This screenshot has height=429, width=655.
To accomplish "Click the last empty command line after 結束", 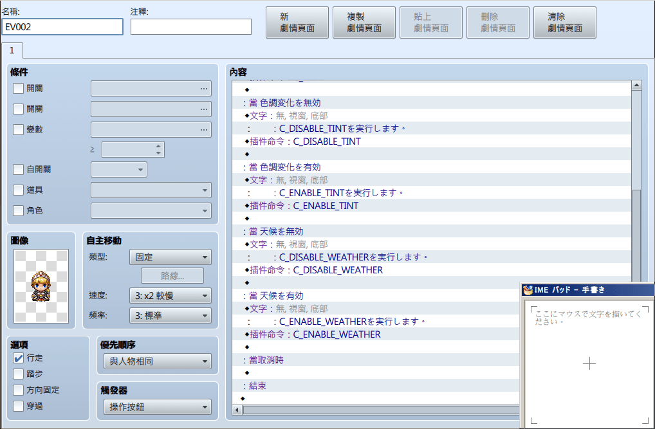I will [376, 399].
